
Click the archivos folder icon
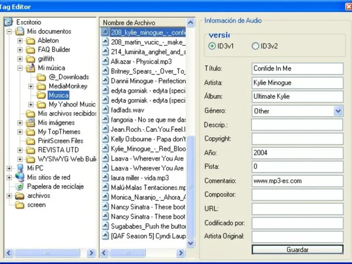click(x=19, y=196)
